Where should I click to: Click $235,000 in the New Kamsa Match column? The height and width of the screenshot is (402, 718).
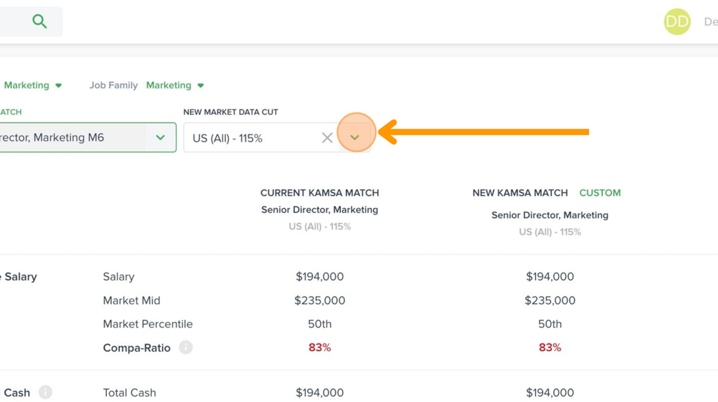tap(550, 300)
